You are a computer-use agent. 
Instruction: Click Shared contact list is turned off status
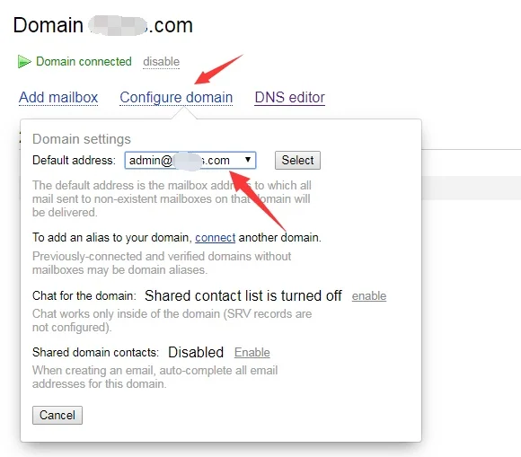coord(243,295)
